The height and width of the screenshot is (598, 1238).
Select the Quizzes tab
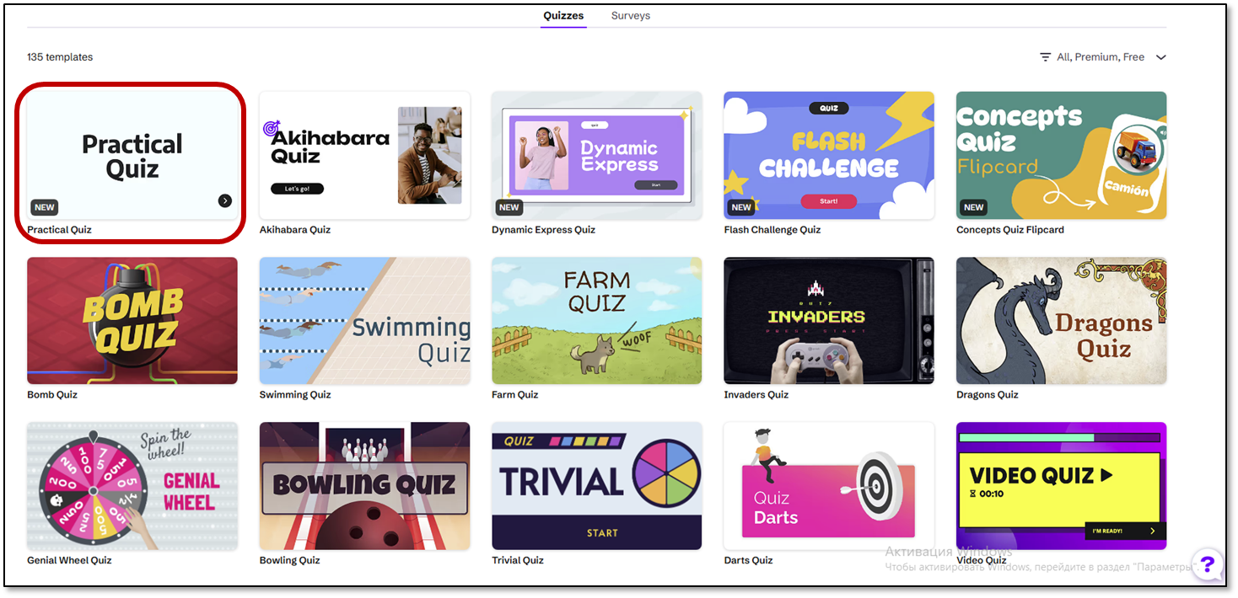(x=563, y=16)
